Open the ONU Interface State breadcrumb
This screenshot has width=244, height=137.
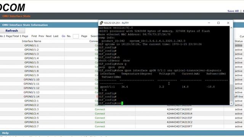(16, 16)
